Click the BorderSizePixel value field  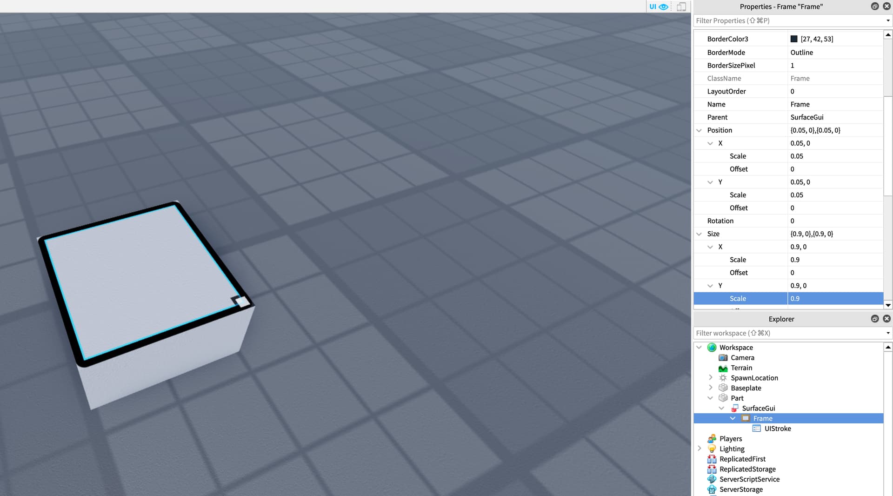coord(835,66)
